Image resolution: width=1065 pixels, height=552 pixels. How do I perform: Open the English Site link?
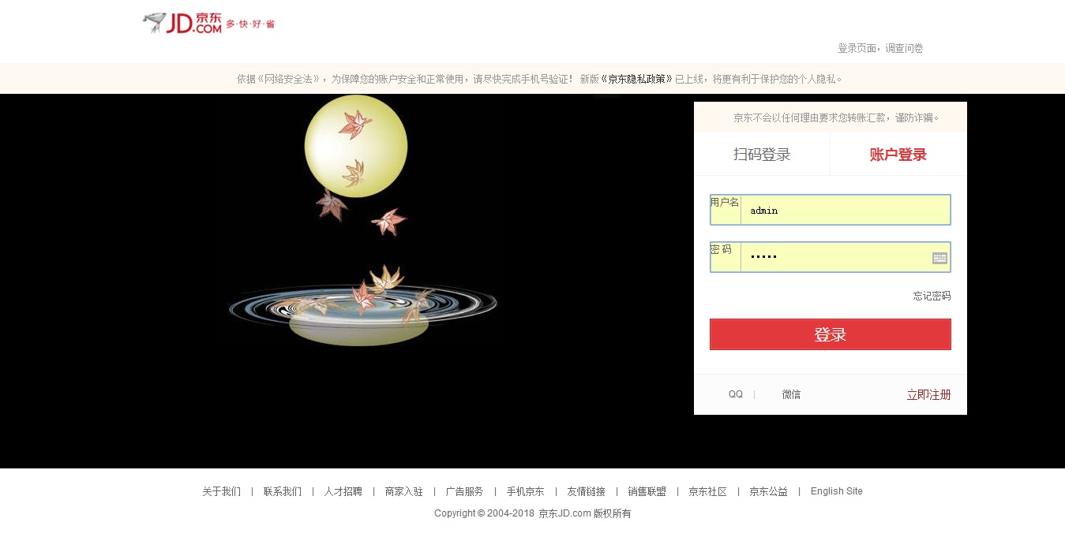coord(837,491)
